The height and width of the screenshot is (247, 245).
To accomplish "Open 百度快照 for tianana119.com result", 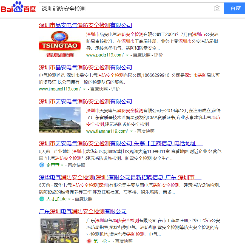I will [146, 131].
